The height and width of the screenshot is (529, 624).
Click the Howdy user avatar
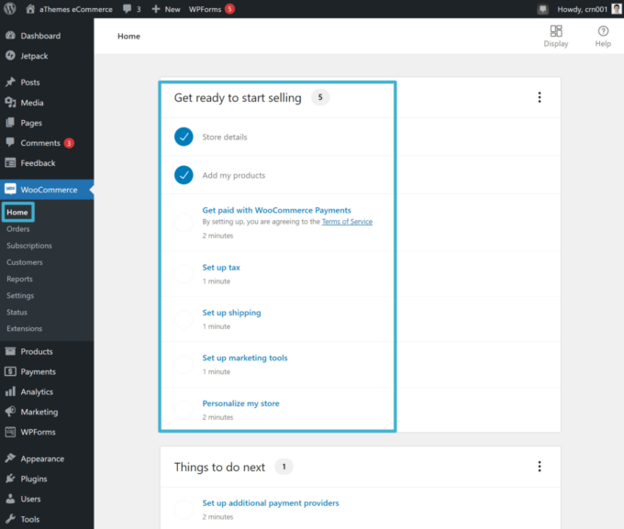click(x=617, y=9)
